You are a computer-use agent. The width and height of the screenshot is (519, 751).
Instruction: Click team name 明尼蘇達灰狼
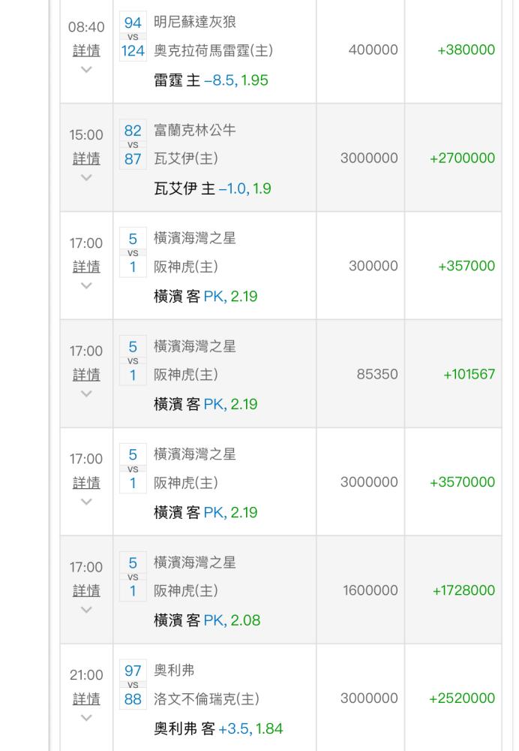pyautogui.click(x=195, y=22)
